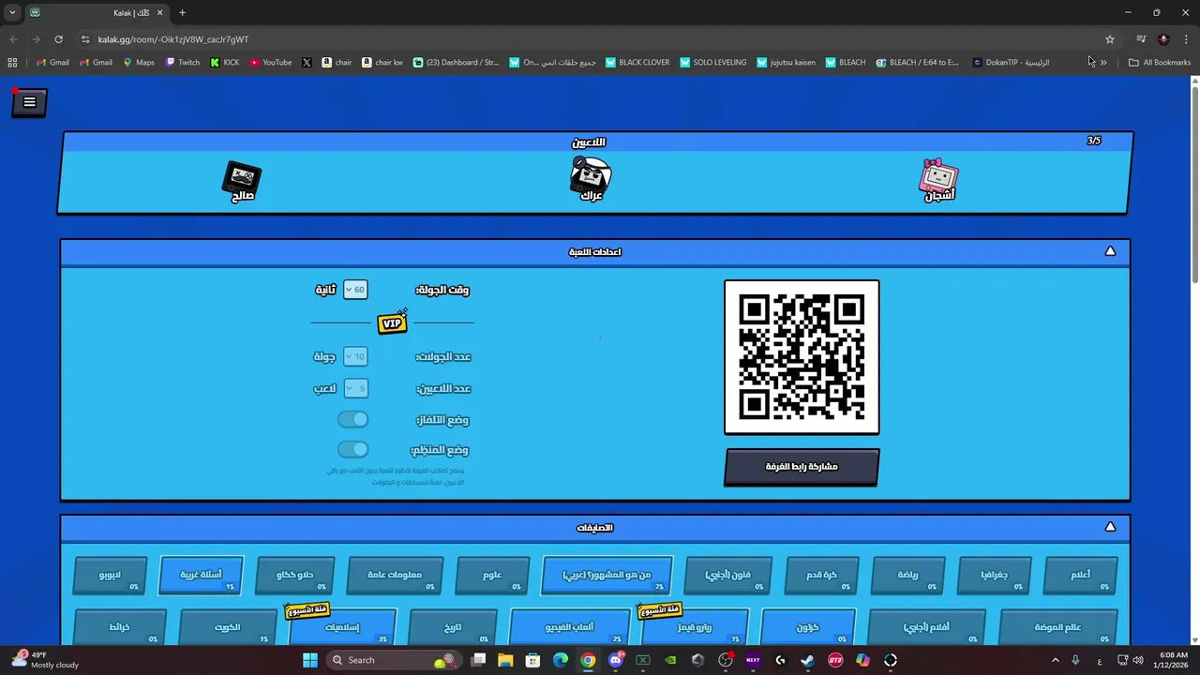
Task: Select the لبوبو category
Action: pyautogui.click(x=110, y=576)
